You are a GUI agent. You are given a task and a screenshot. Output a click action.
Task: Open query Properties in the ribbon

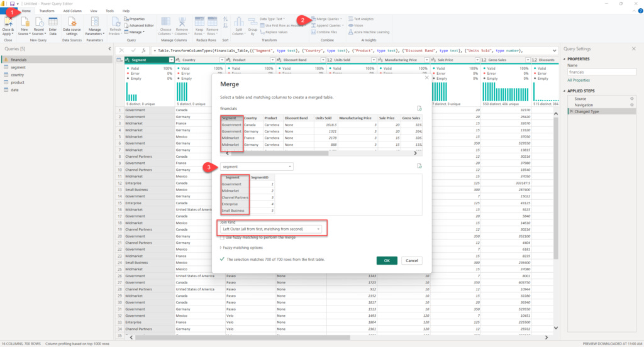(135, 19)
